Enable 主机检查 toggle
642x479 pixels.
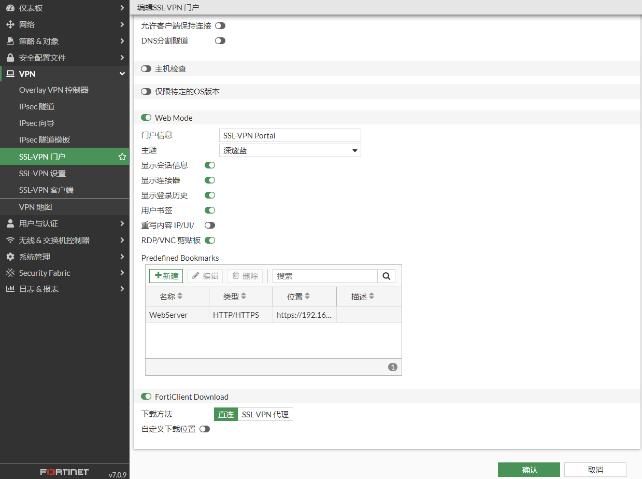(x=146, y=68)
